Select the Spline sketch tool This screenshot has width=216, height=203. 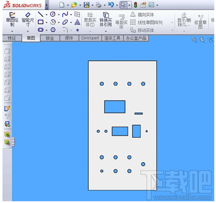[x=65, y=14]
